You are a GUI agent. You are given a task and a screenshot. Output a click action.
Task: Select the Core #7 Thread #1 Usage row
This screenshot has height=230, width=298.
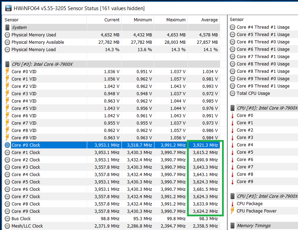pos(263,57)
